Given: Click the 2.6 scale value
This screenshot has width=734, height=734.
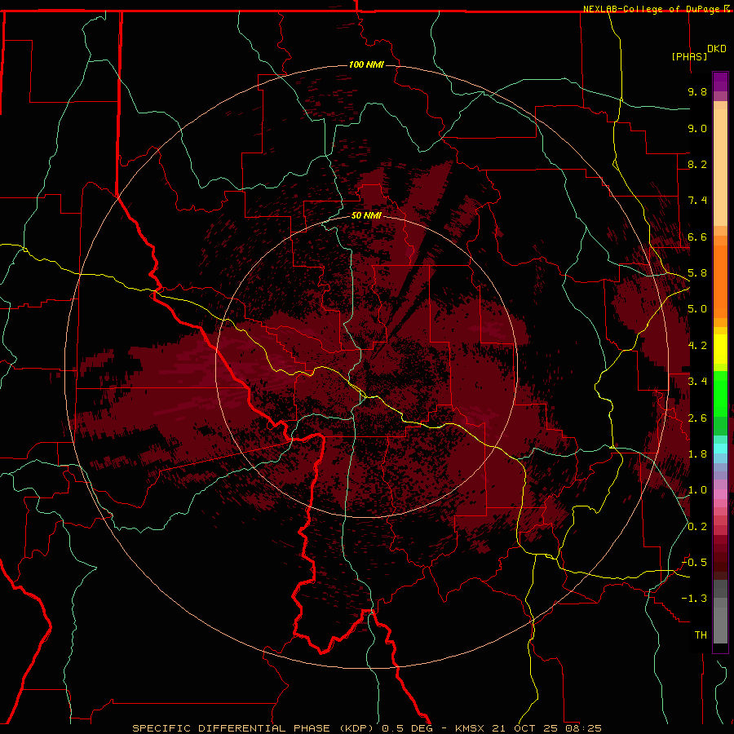Looking at the screenshot, I should [697, 418].
